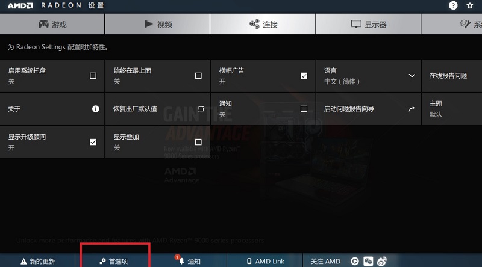
Task: Switch to the 视频 tab
Action: point(157,24)
